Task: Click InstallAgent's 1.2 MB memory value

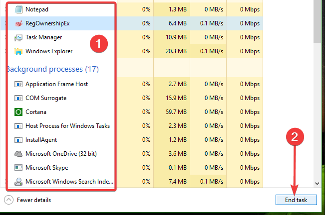Action: coord(178,140)
